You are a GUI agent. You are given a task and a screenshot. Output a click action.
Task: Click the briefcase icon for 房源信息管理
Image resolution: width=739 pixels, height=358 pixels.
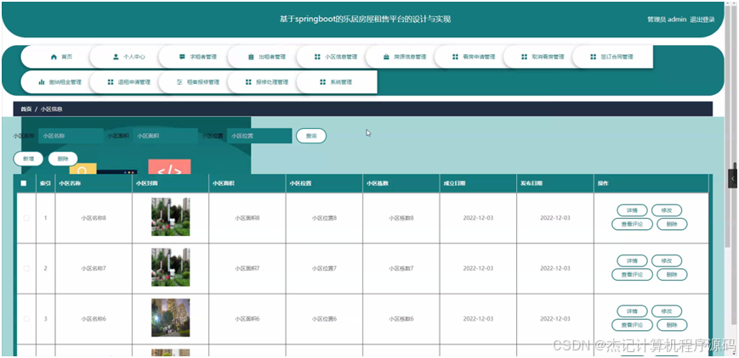coord(386,57)
